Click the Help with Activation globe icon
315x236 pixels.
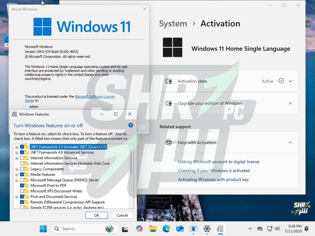[x=169, y=143]
